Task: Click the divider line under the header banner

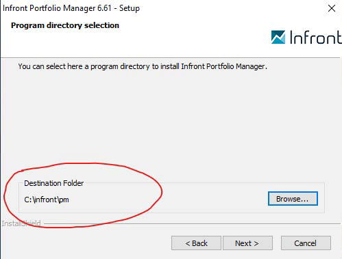Action: [171, 58]
